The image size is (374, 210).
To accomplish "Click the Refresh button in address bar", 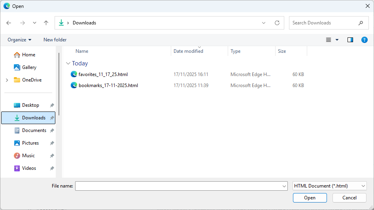I will coord(277,23).
